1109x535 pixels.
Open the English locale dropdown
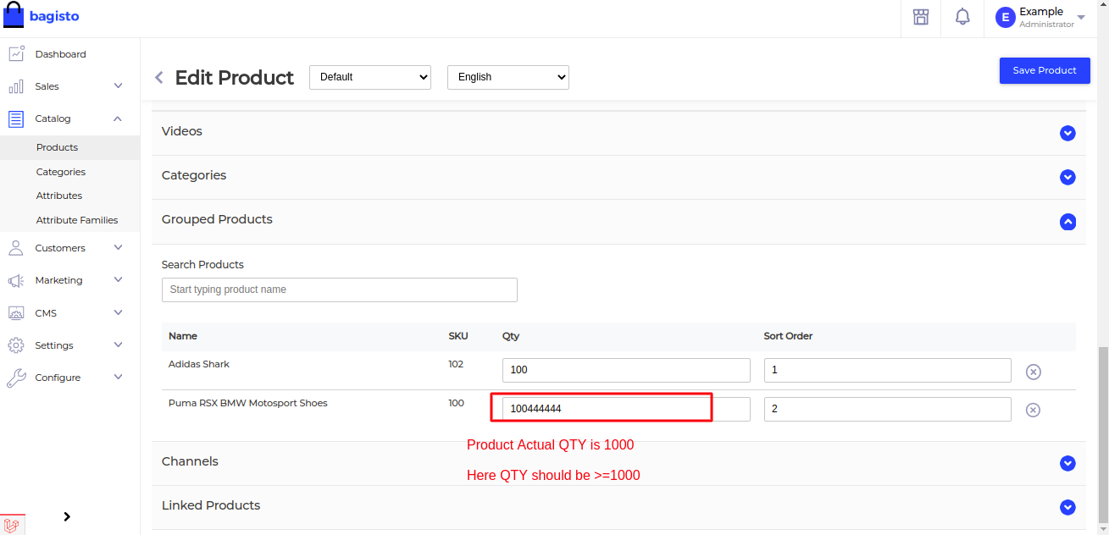(x=507, y=77)
